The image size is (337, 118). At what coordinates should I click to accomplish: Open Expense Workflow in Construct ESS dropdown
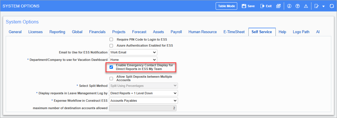pyautogui.click(x=143, y=101)
